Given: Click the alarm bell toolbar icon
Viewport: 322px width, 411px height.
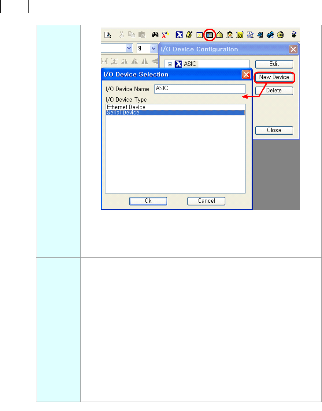Looking at the screenshot, I should pyautogui.click(x=220, y=35).
